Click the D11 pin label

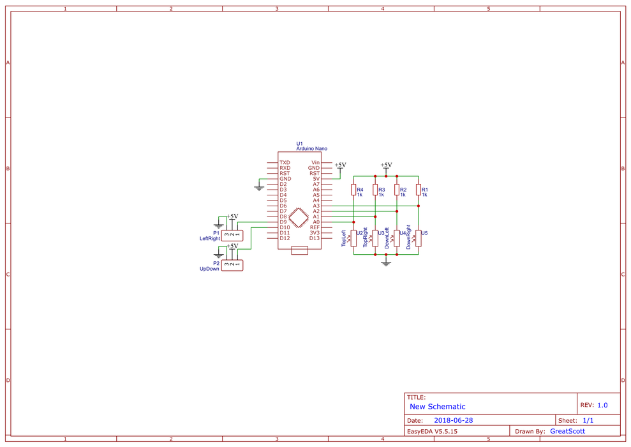[x=285, y=233]
